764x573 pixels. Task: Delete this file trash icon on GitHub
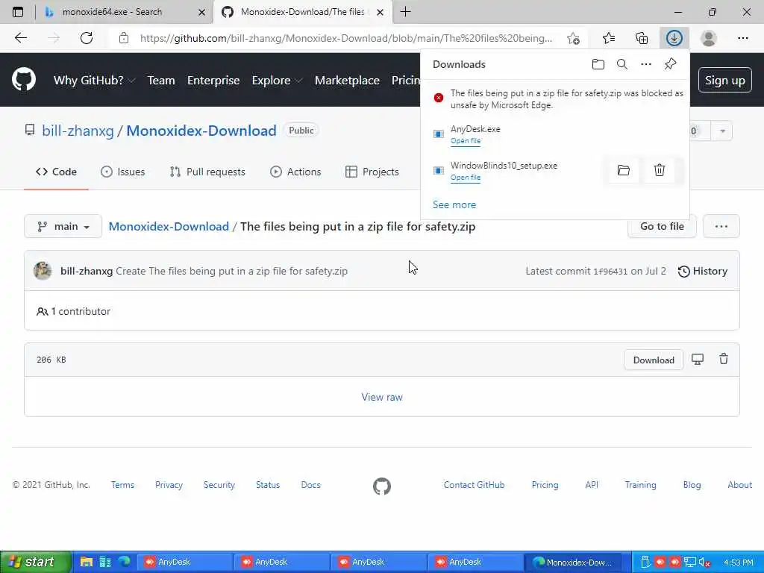[724, 359]
